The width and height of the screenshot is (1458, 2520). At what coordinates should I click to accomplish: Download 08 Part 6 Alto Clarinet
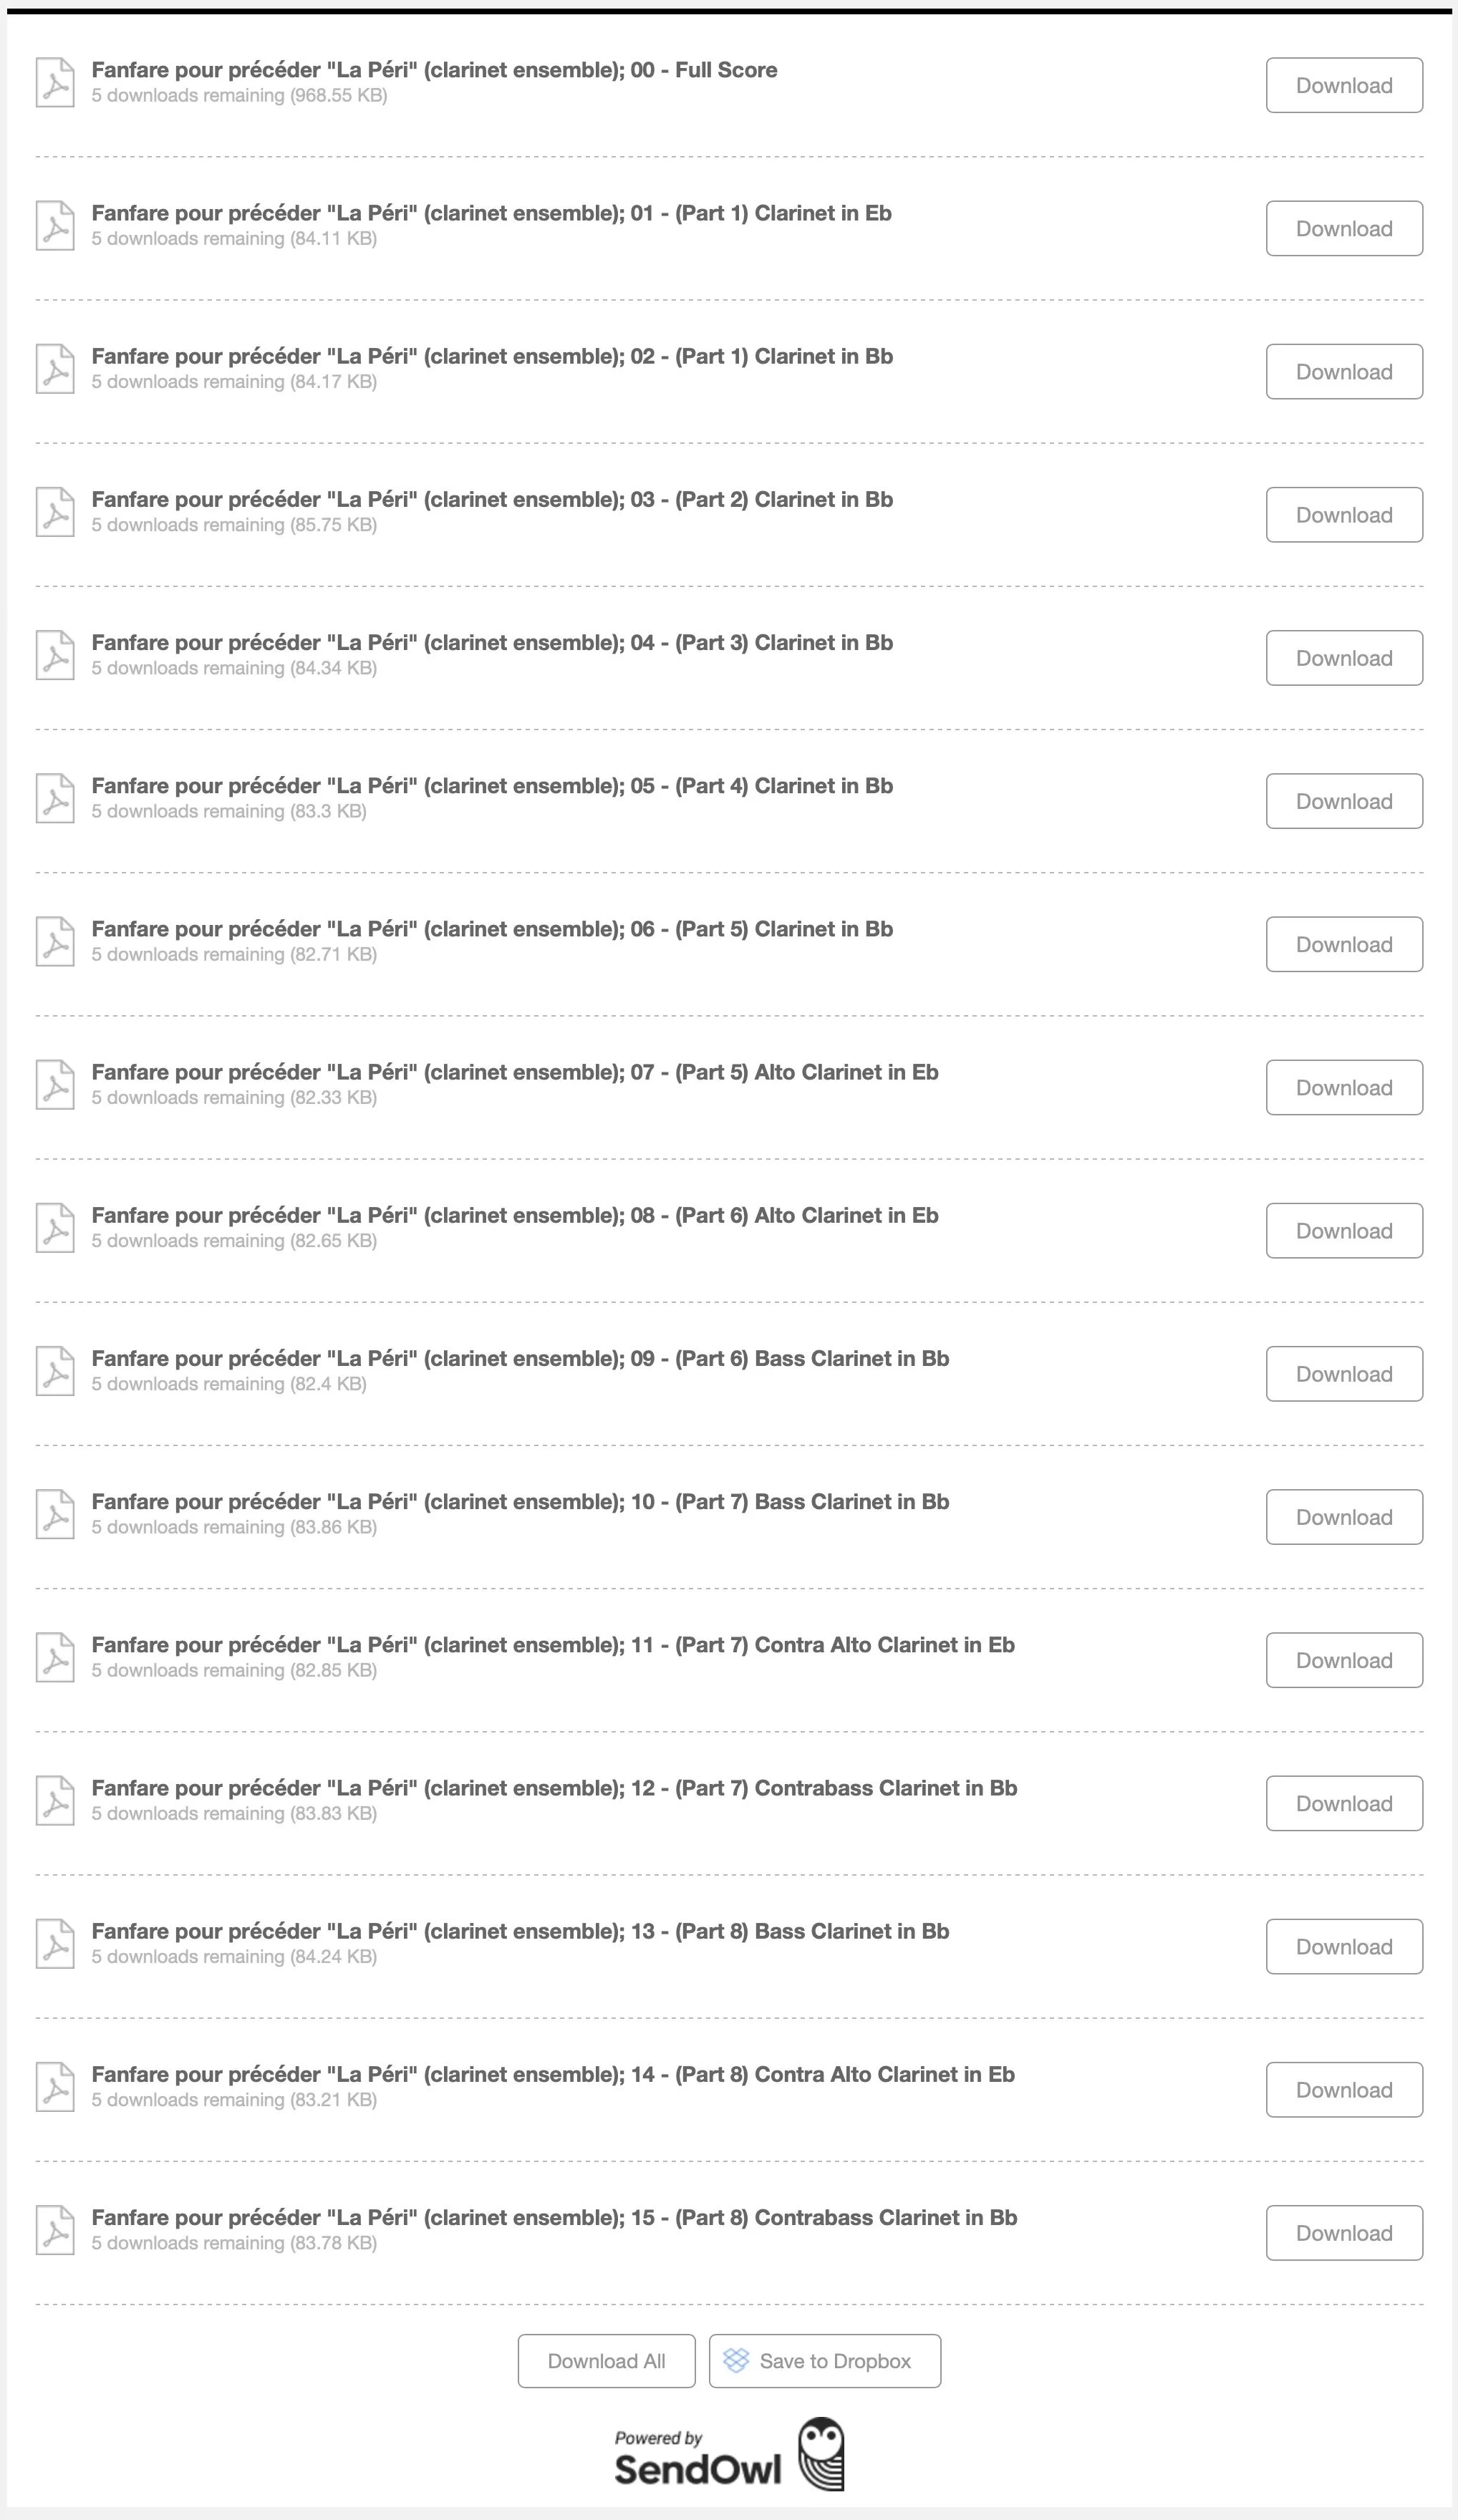[x=1344, y=1231]
